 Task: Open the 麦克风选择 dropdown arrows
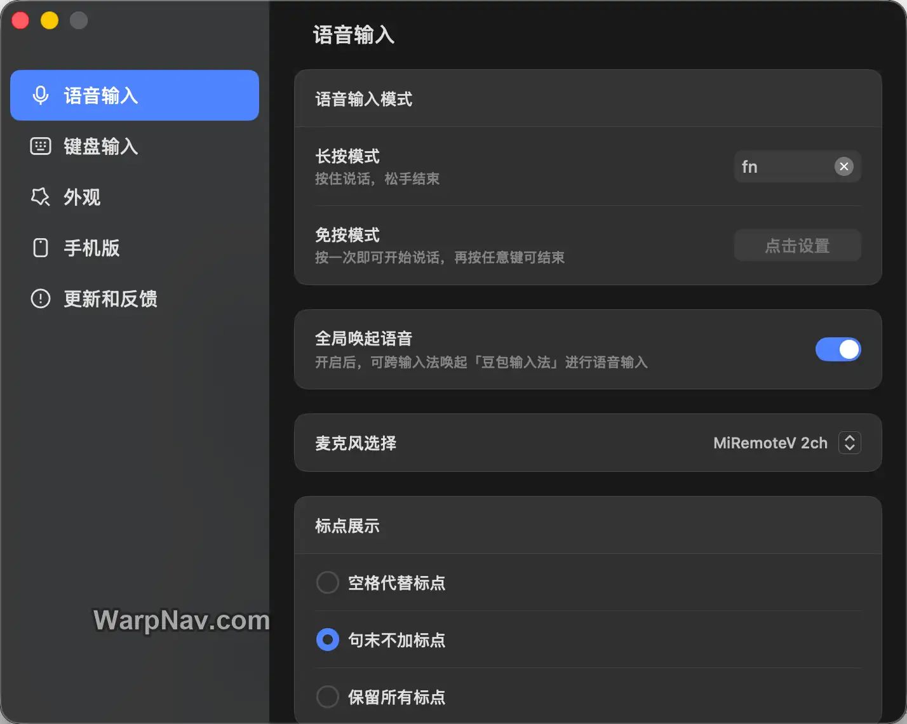[x=850, y=443]
